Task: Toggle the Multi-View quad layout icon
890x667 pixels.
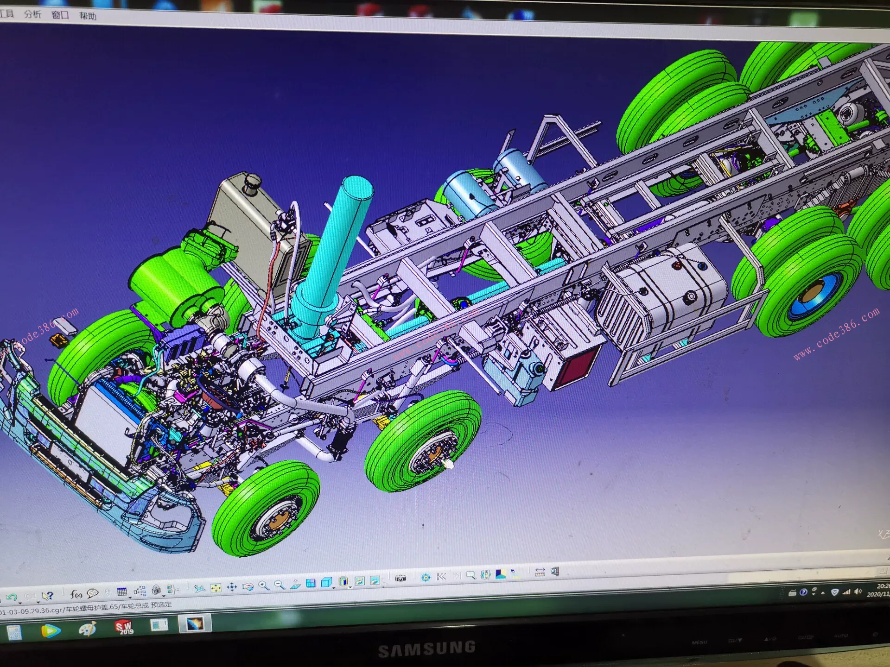Action: pyautogui.click(x=311, y=583)
